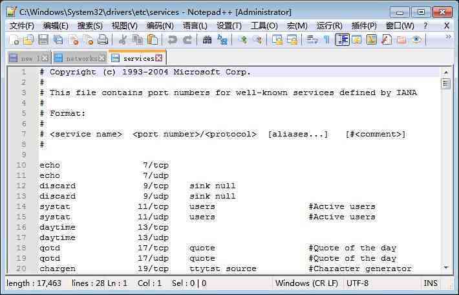Toggle the monitoring eye icon
This screenshot has width=459, height=295.
pyautogui.click(x=416, y=39)
